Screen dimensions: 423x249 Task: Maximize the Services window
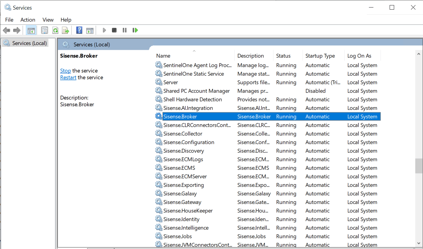[x=392, y=7]
